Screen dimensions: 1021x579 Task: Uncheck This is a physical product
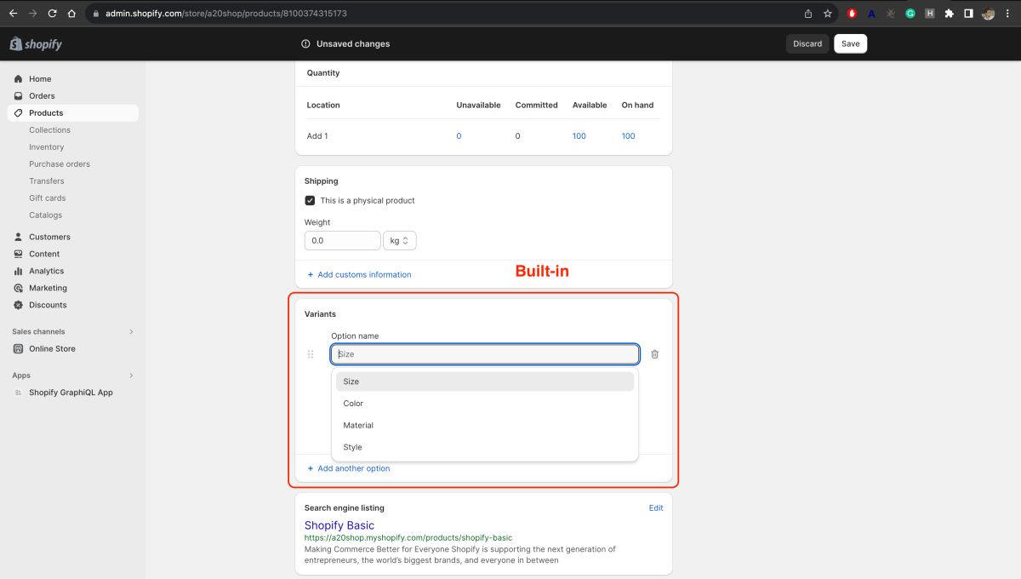pos(310,200)
